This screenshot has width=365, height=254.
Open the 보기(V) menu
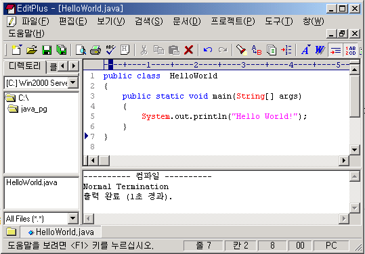coord(111,22)
